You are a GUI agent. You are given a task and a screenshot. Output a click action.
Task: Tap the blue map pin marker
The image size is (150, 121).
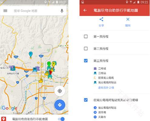click(x=31, y=54)
